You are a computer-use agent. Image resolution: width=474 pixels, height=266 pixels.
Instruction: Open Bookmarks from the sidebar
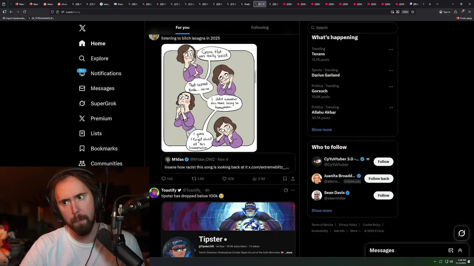(x=98, y=149)
